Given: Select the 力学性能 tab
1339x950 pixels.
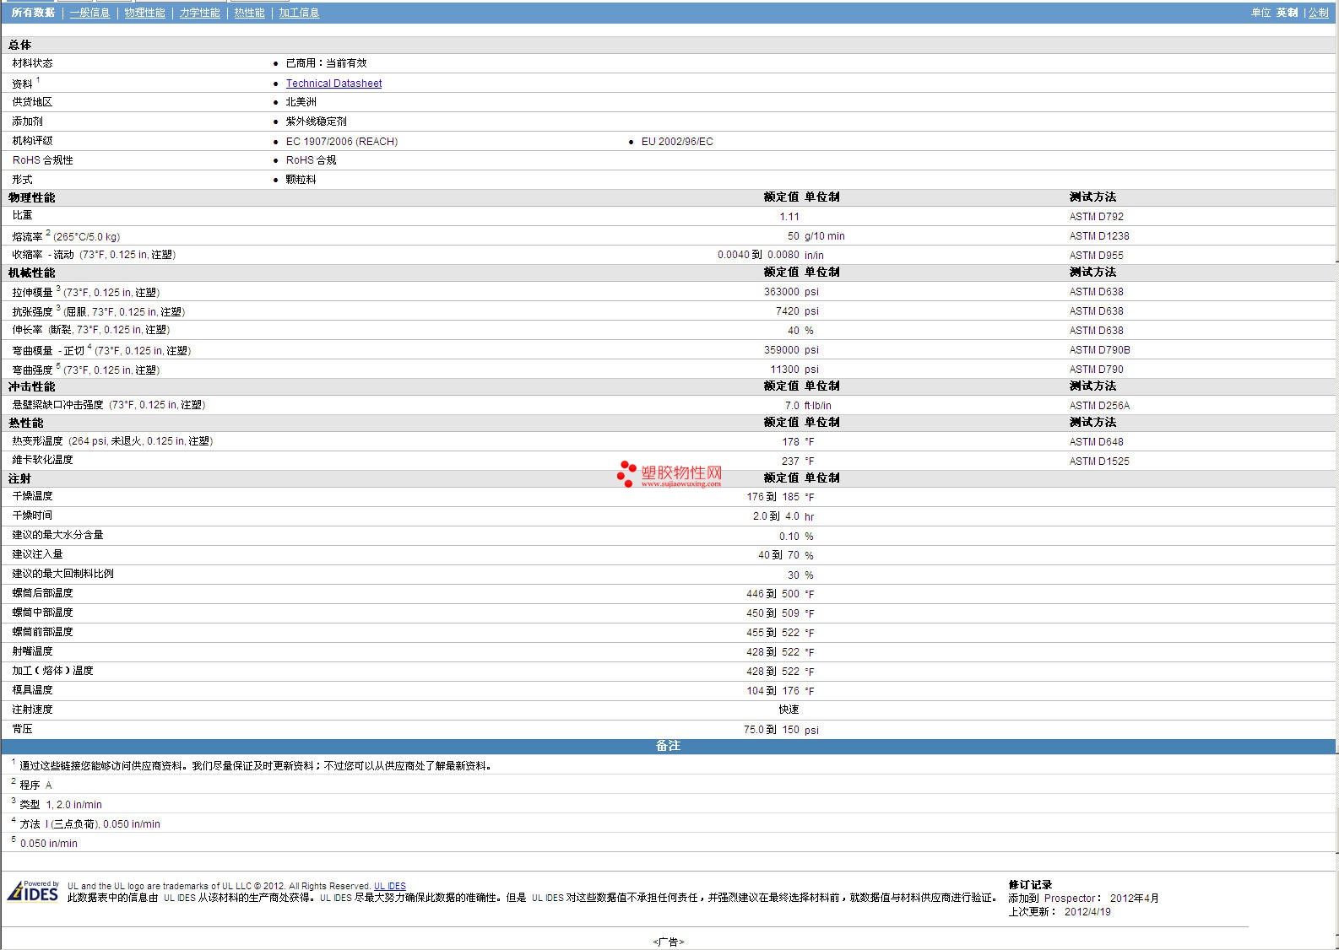Looking at the screenshot, I should click(199, 13).
